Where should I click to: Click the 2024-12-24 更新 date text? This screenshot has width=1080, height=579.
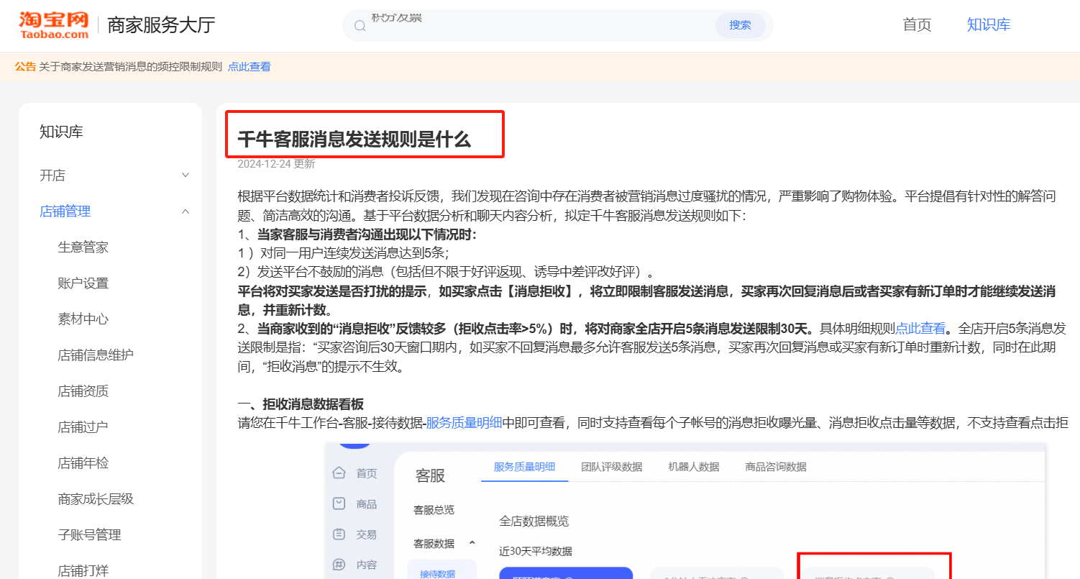276,163
